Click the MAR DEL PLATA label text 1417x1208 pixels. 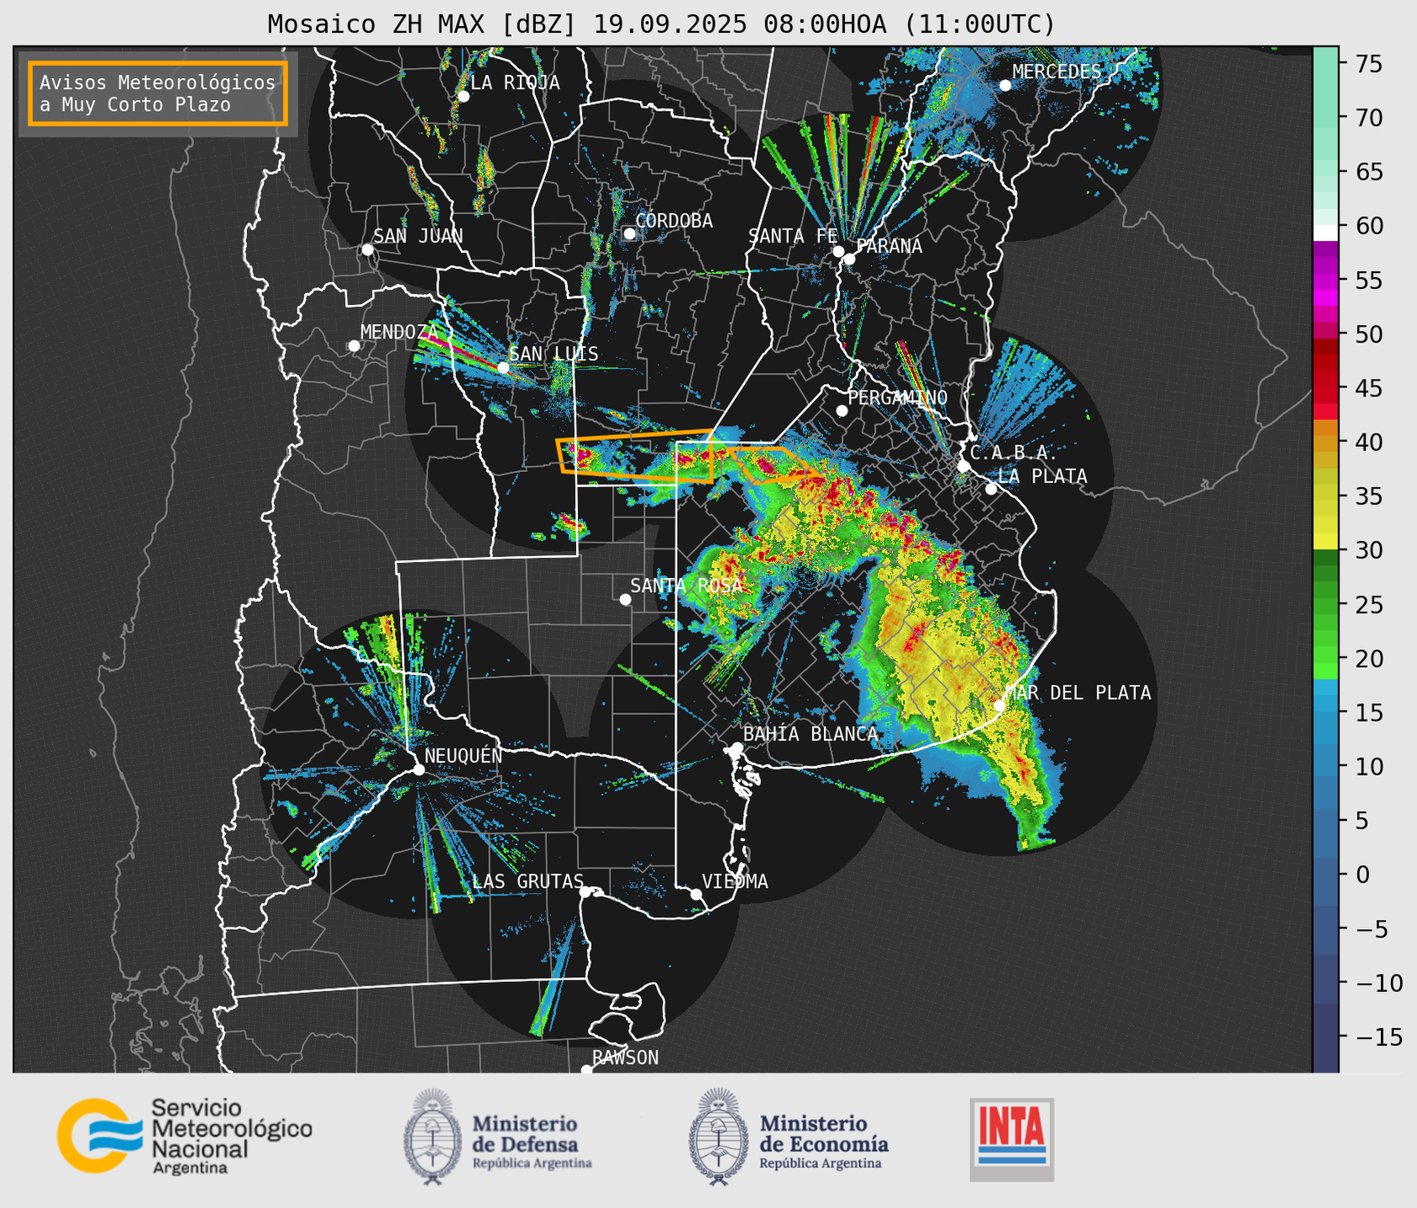[1078, 693]
